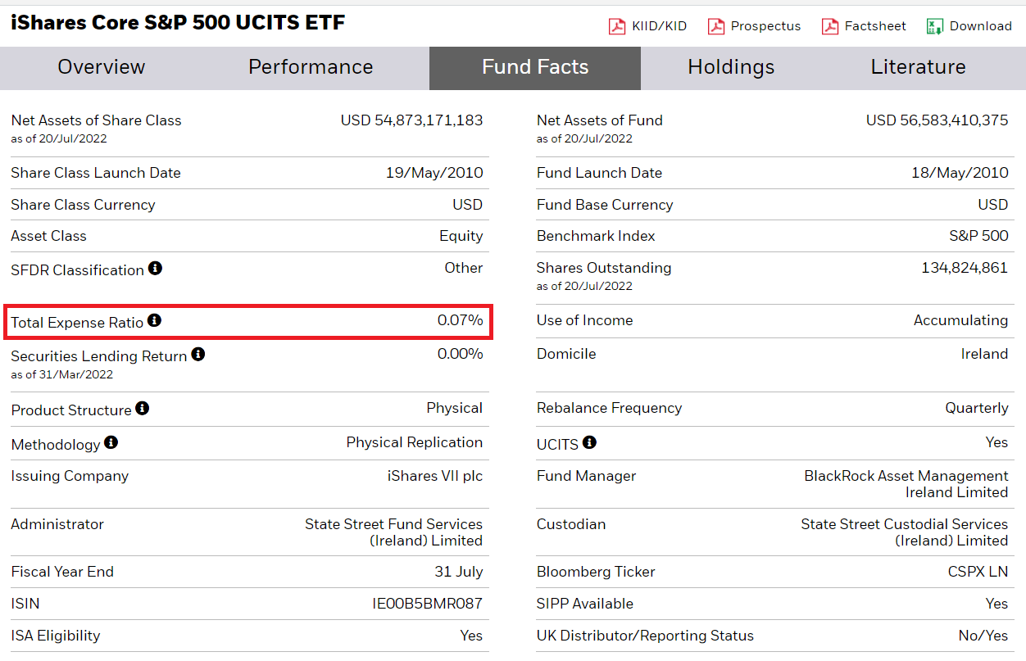The height and width of the screenshot is (661, 1026).
Task: Show info for Methodology
Action: [111, 442]
